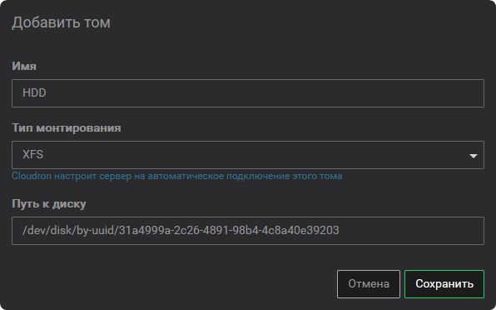Click the Cloudron auto-mount hint text
This screenshot has width=496, height=310.
coord(176,176)
